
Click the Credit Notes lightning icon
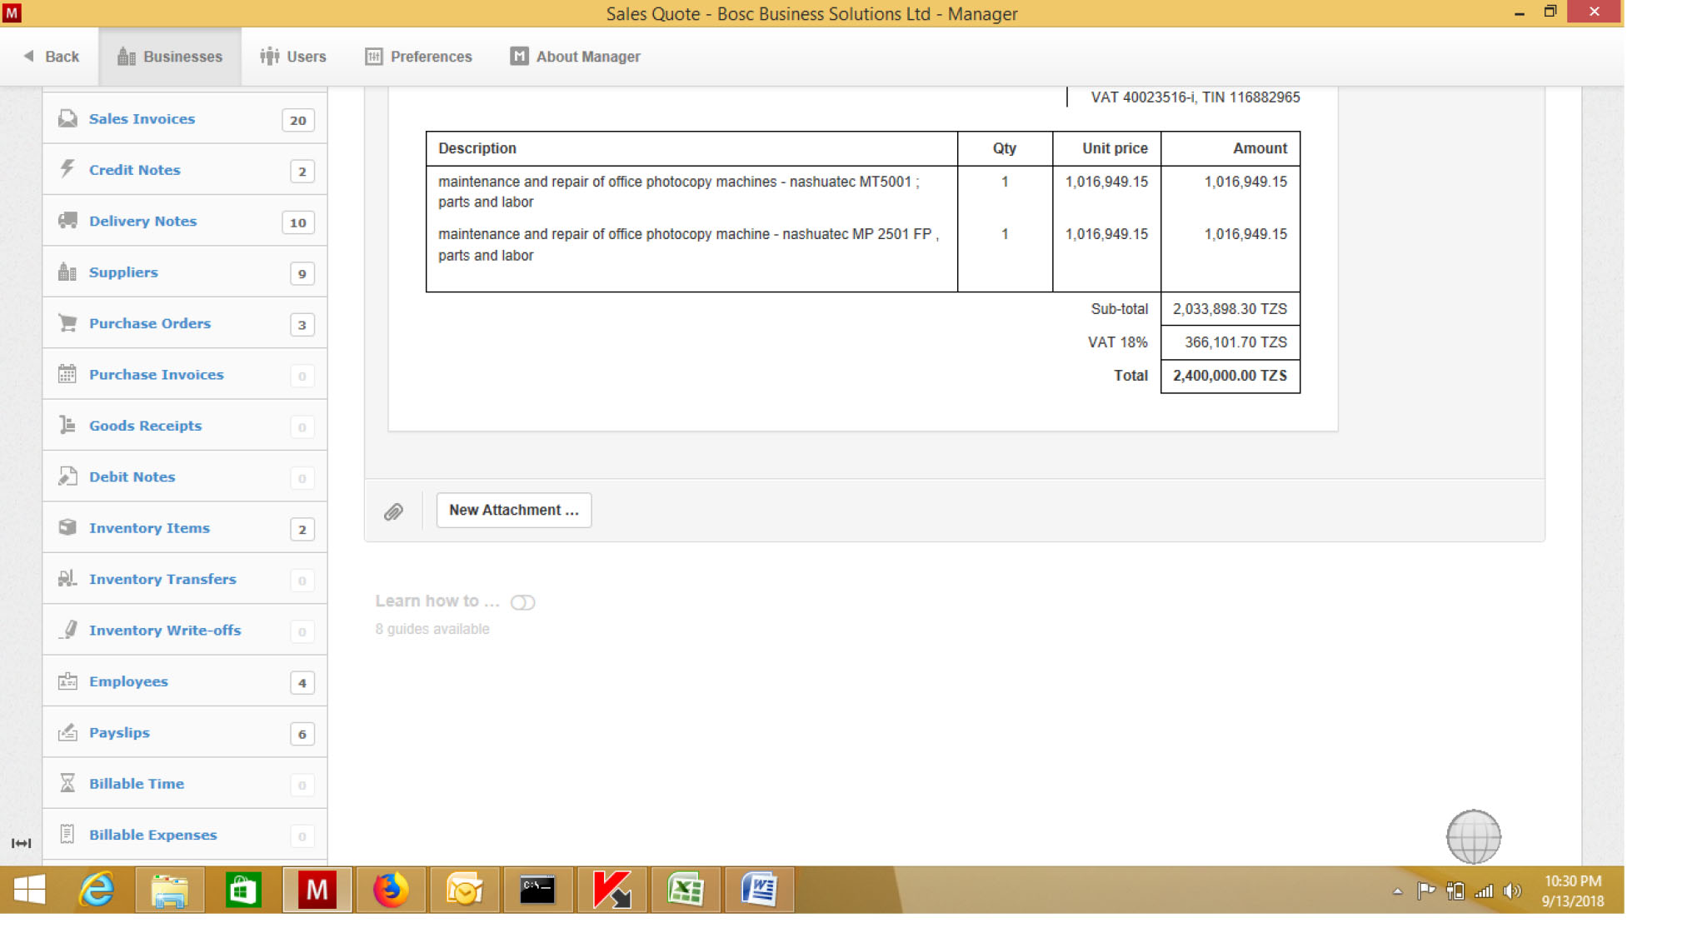click(x=67, y=169)
